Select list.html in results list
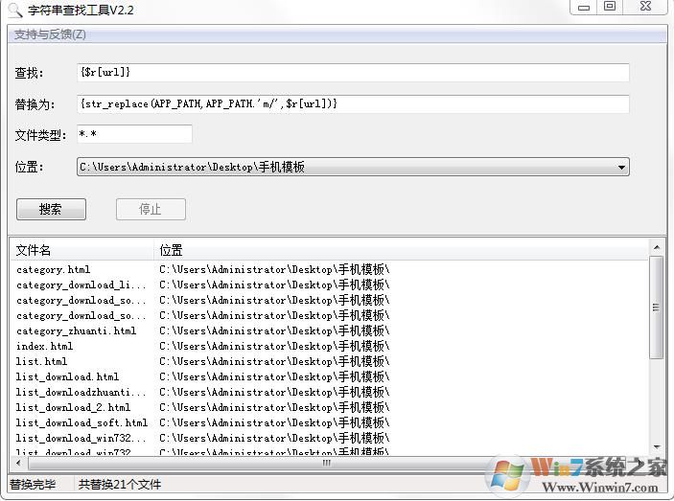This screenshot has width=674, height=501. [41, 361]
